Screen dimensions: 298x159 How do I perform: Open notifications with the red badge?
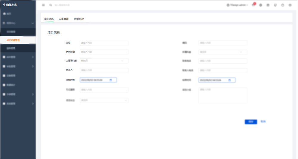point(253,5)
